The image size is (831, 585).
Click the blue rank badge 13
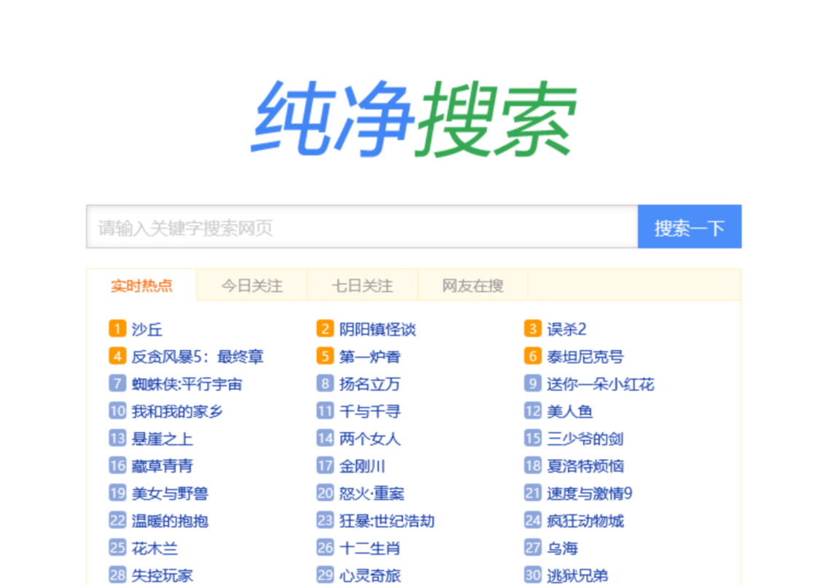[x=117, y=438]
